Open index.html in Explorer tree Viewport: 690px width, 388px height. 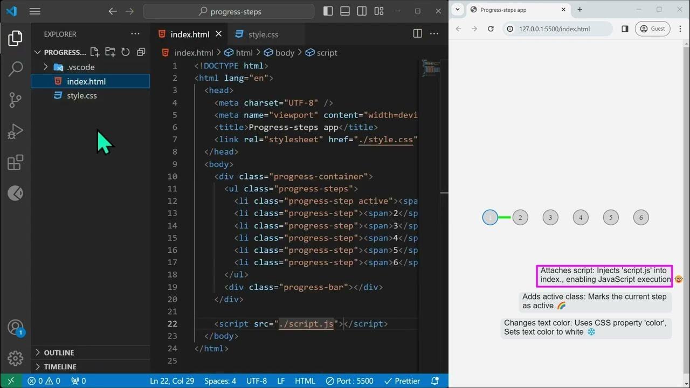pyautogui.click(x=91, y=81)
